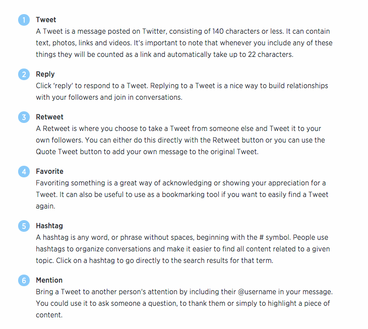Click the blue number 5 circle icon

[24, 226]
